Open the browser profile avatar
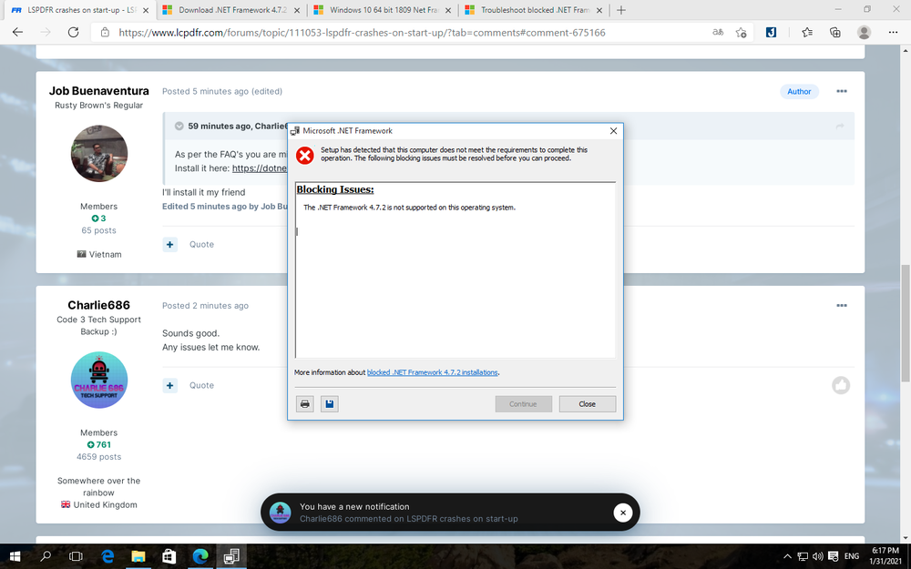 click(x=865, y=33)
